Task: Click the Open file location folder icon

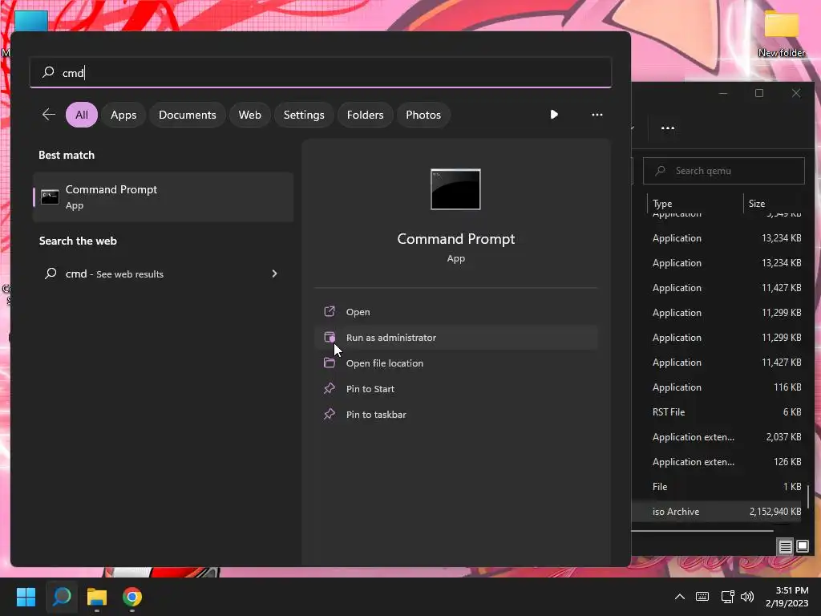Action: pos(330,363)
